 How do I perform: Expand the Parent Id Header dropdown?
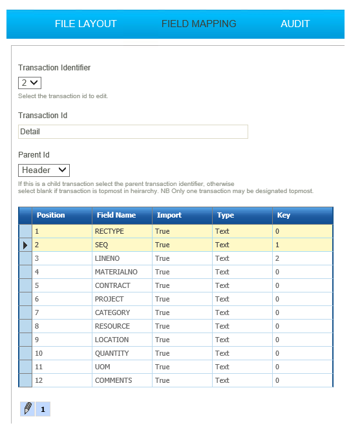[x=44, y=170]
